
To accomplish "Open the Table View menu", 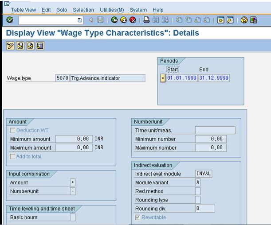I will pos(24,10).
